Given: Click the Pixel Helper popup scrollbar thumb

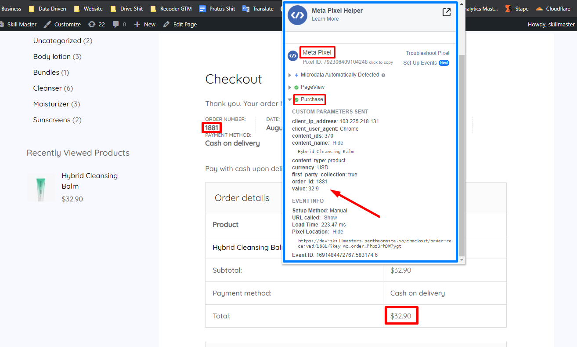Looking at the screenshot, I should click(x=461, y=156).
